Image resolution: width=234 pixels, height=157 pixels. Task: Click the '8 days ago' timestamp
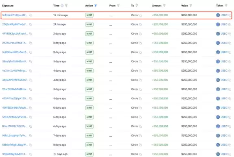pos(59,145)
